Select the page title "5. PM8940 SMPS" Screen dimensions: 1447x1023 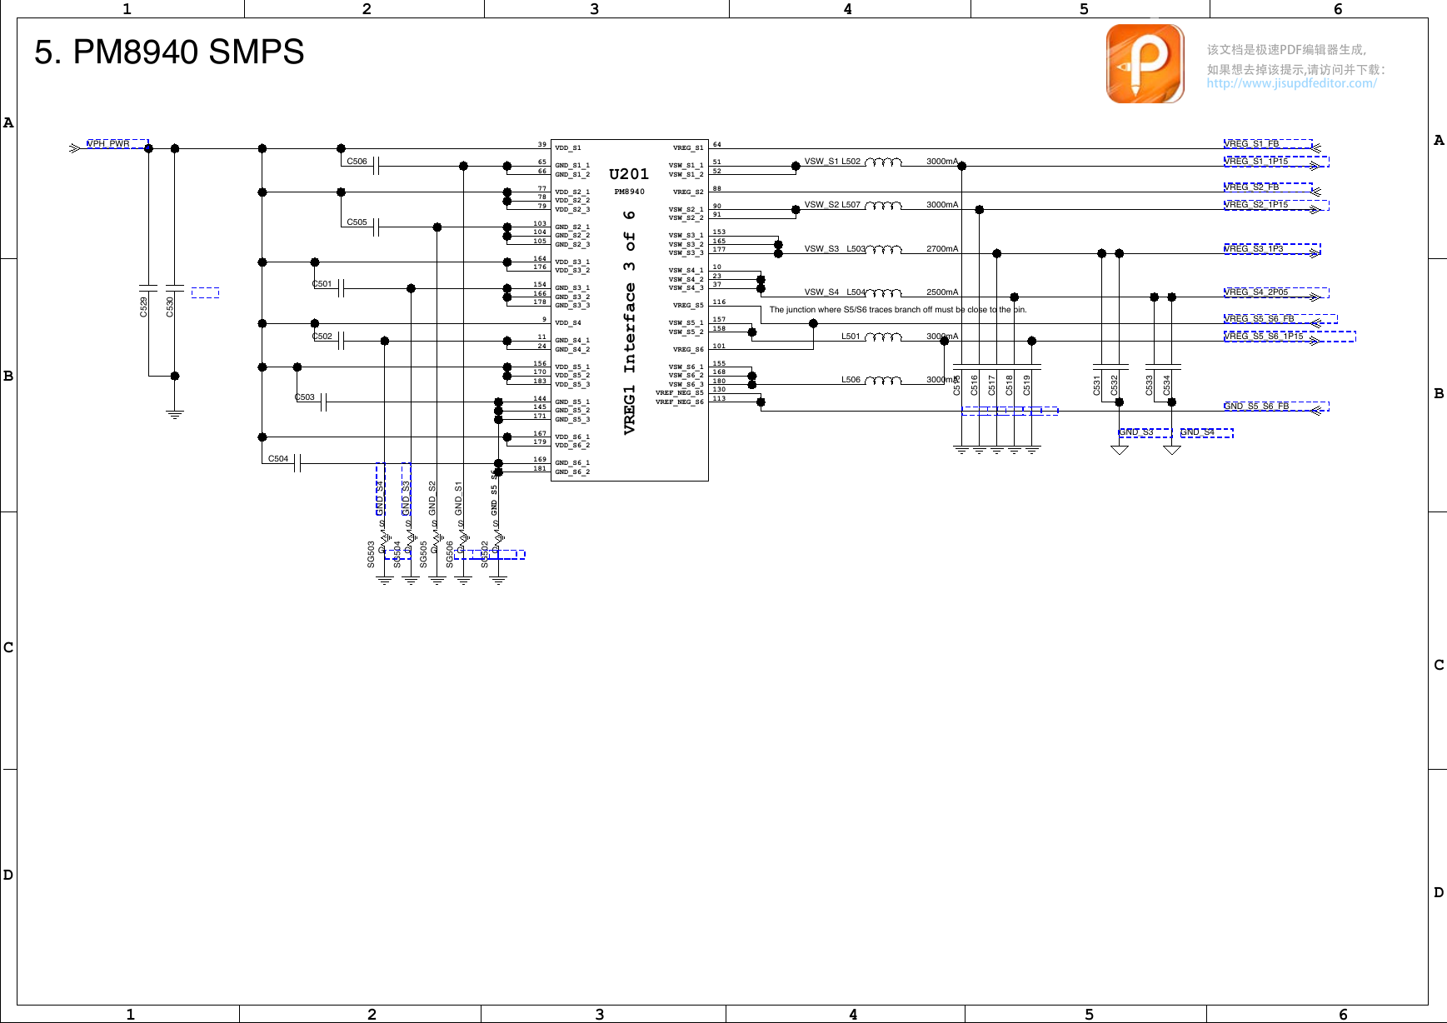(x=169, y=52)
